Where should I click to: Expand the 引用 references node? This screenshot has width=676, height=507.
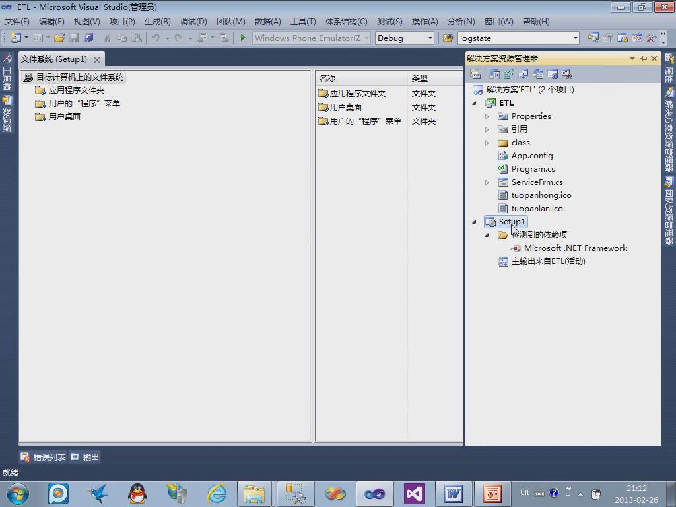[487, 129]
